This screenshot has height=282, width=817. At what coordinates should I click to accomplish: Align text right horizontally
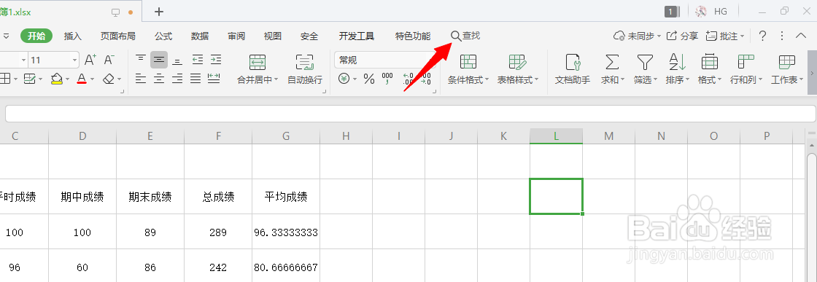[x=177, y=79]
